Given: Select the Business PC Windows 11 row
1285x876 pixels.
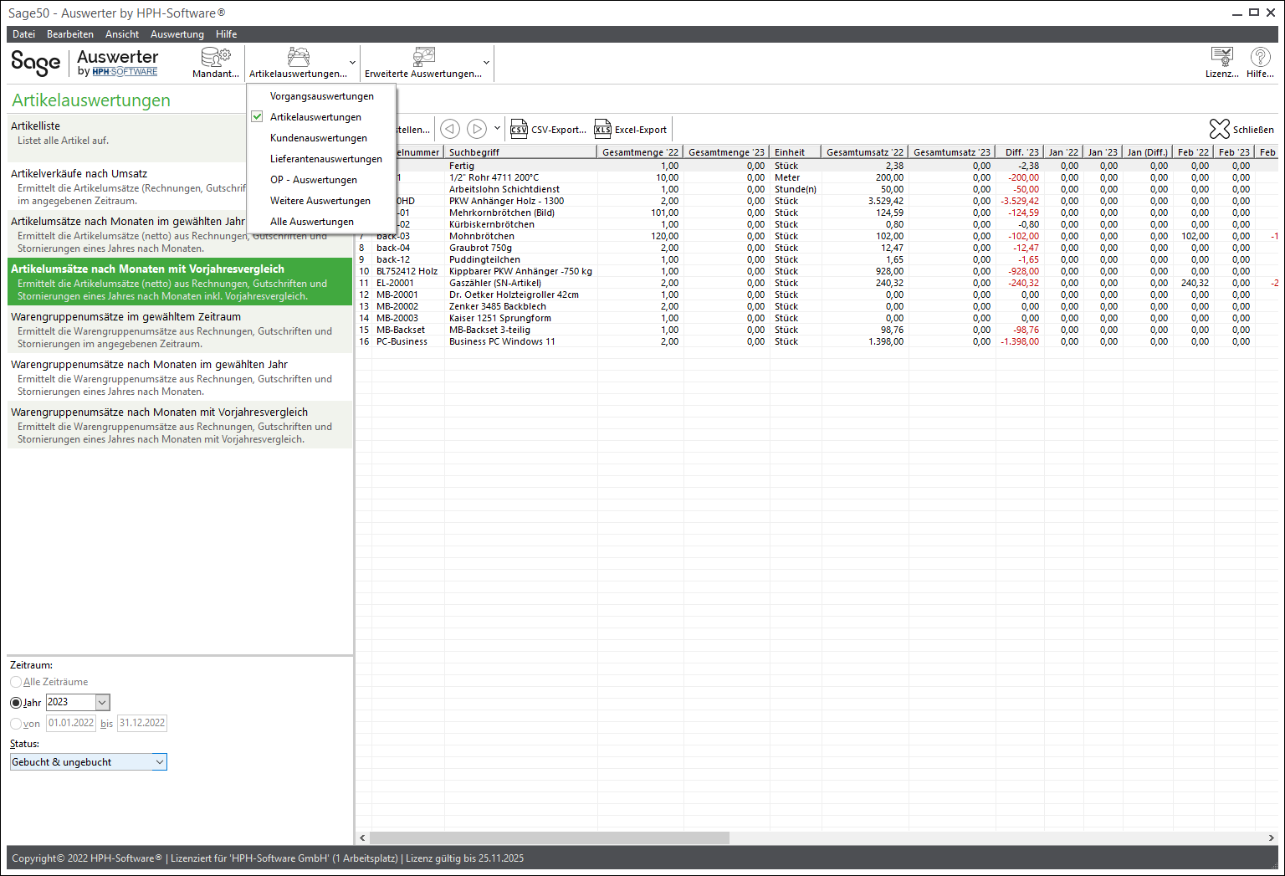Looking at the screenshot, I should (x=816, y=341).
